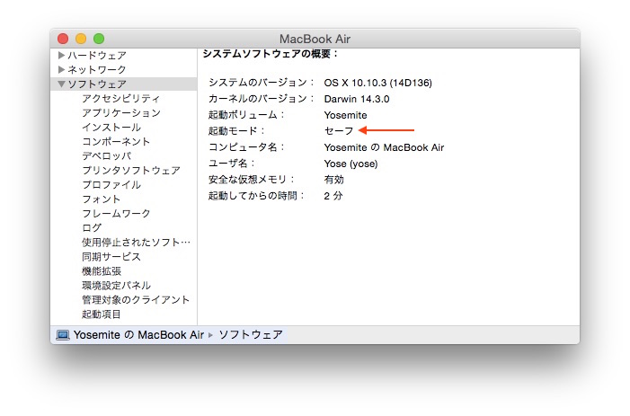Open 管理対象のクライアント in the sidebar
630x416 pixels.
(136, 299)
